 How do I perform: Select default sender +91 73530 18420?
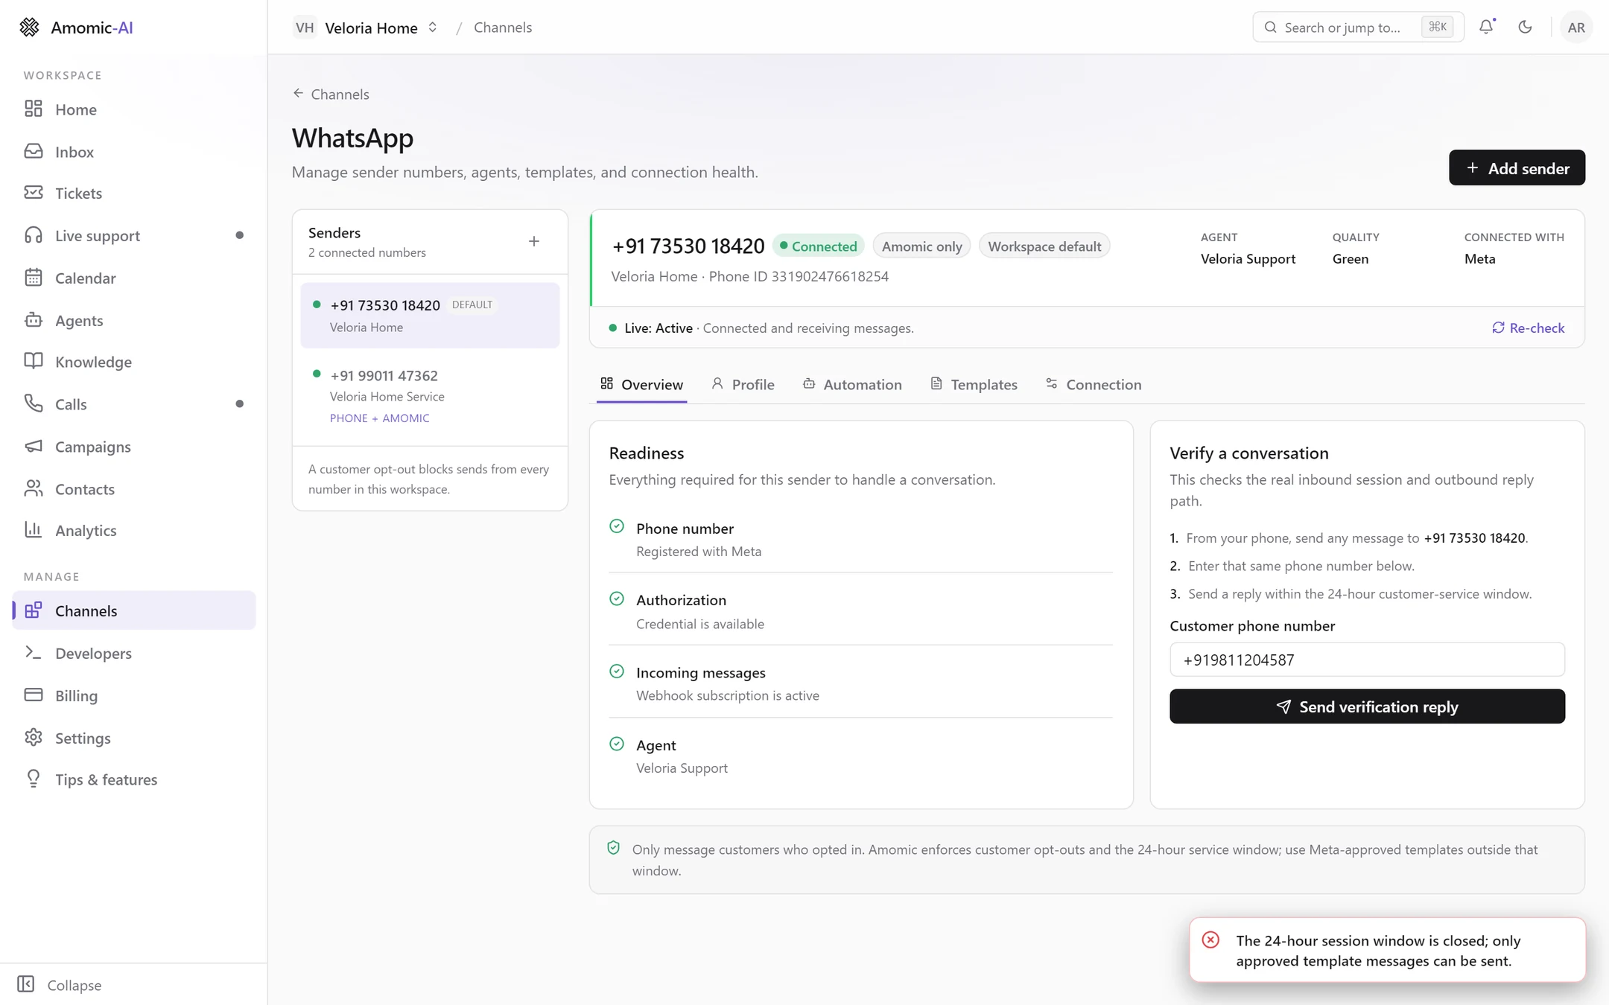430,316
